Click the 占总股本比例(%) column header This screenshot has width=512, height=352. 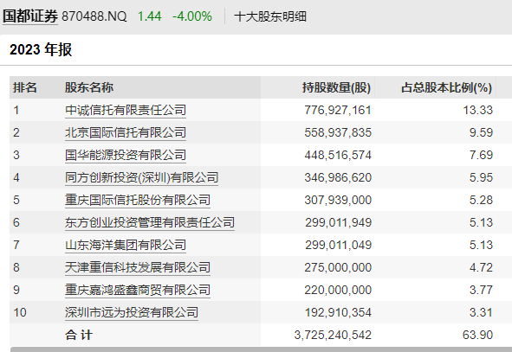pyautogui.click(x=446, y=87)
